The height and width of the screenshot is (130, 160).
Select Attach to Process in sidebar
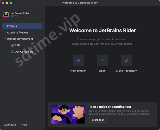(x=18, y=32)
